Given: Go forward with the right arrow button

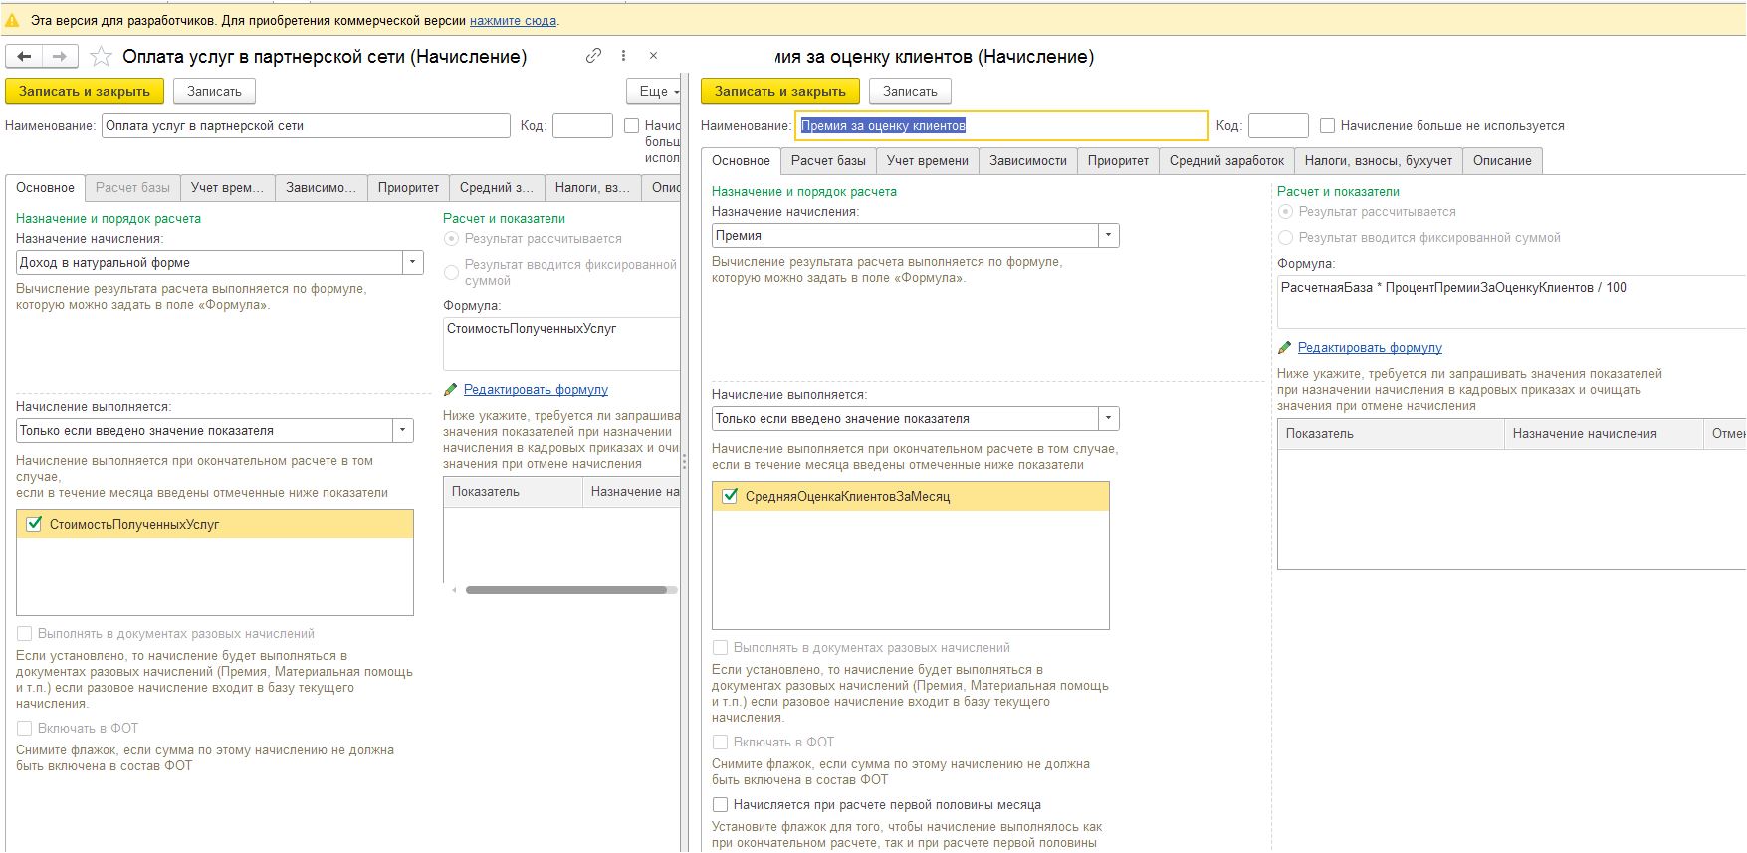Looking at the screenshot, I should coord(60,57).
